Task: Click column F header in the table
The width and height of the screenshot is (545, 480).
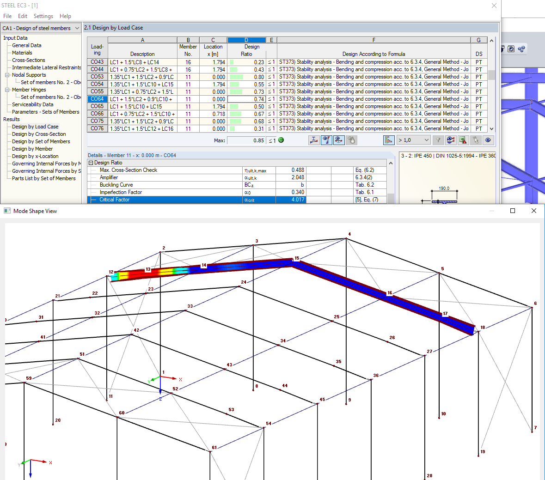Action: click(x=374, y=40)
